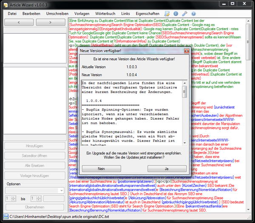Click Satzeditor öffnen button
This screenshot has height=223, width=255.
pyautogui.click(x=35, y=156)
